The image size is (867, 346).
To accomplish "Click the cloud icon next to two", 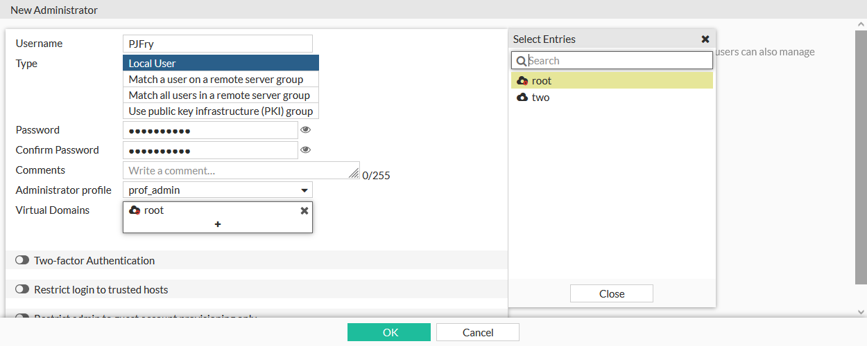I will [x=522, y=98].
